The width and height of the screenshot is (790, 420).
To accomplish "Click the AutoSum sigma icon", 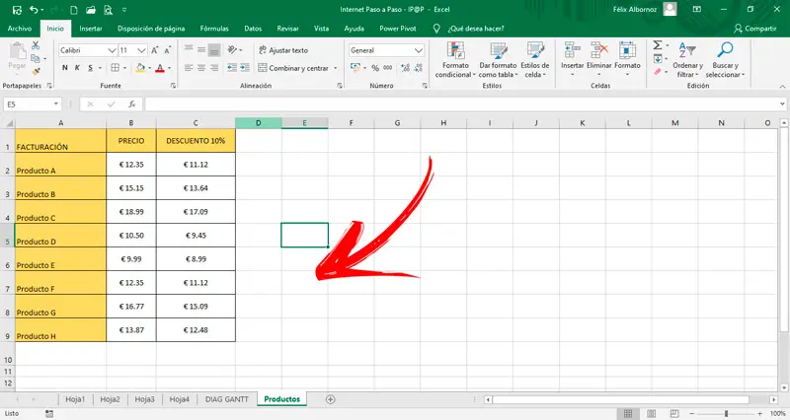I will pyautogui.click(x=658, y=45).
